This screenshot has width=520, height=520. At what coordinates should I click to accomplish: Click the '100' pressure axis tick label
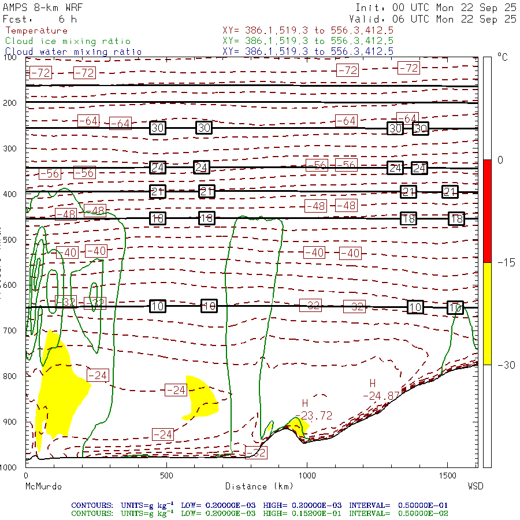click(10, 57)
